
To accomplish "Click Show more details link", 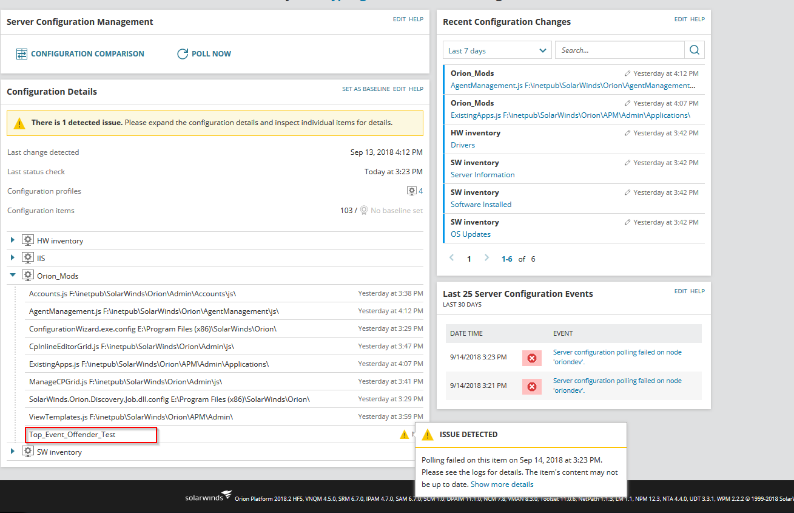I will coord(502,484).
